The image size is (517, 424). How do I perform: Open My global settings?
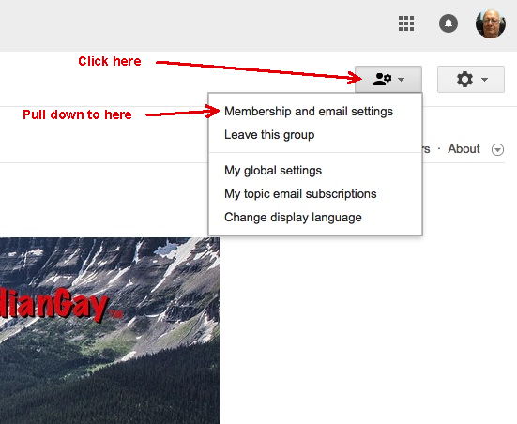[x=273, y=171]
